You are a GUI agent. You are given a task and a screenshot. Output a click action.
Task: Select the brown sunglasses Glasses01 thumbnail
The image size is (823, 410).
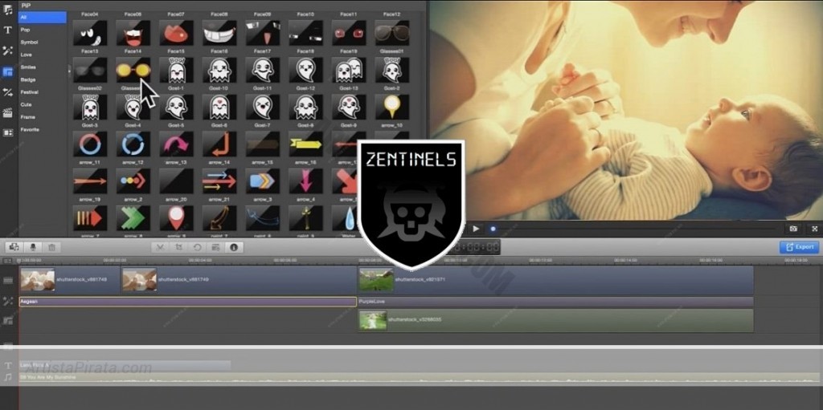(x=391, y=33)
